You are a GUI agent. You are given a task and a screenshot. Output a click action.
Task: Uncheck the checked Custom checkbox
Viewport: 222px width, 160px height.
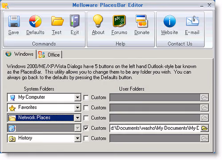click(x=86, y=128)
